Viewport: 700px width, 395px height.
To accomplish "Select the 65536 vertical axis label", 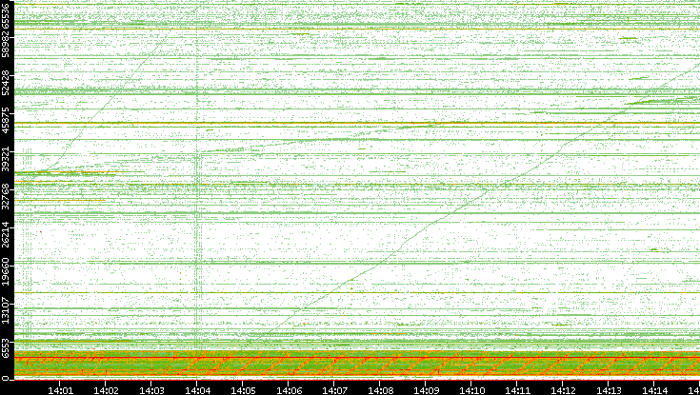I will [x=5, y=14].
